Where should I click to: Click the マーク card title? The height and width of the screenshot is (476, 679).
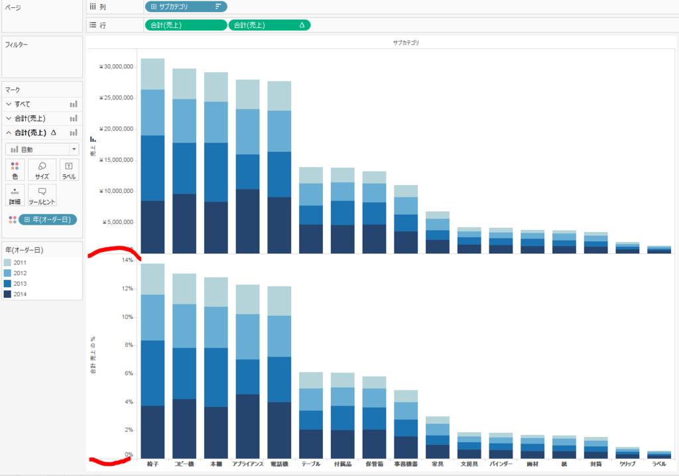click(x=13, y=89)
